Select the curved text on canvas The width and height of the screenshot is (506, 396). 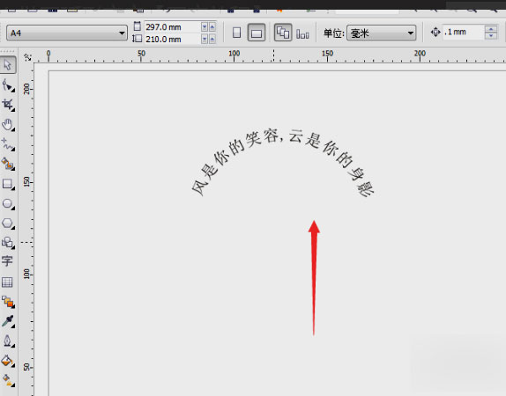click(282, 162)
